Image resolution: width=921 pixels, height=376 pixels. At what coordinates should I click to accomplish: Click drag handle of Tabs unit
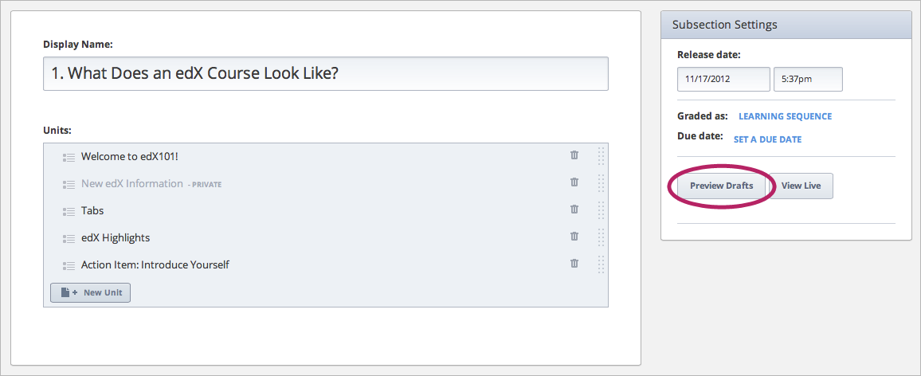(x=601, y=210)
